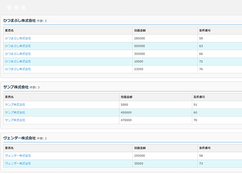This screenshot has width=242, height=174.
Task: Click 業者名 column header in ひつまぶし table
Action: (9, 30)
